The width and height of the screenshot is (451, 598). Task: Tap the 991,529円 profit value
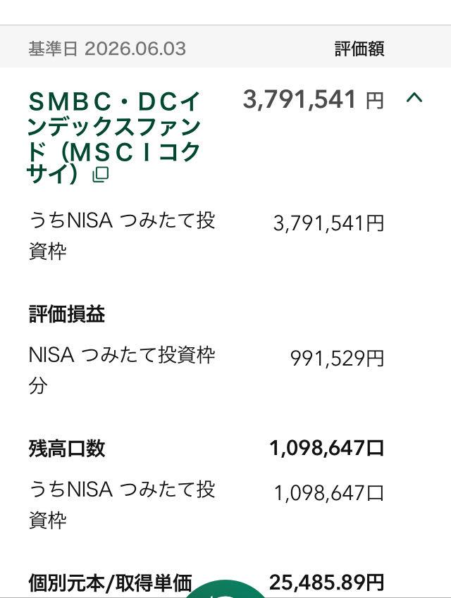(337, 359)
